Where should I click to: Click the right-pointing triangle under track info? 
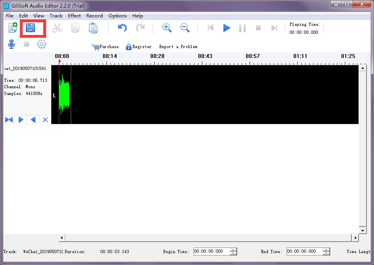click(21, 120)
